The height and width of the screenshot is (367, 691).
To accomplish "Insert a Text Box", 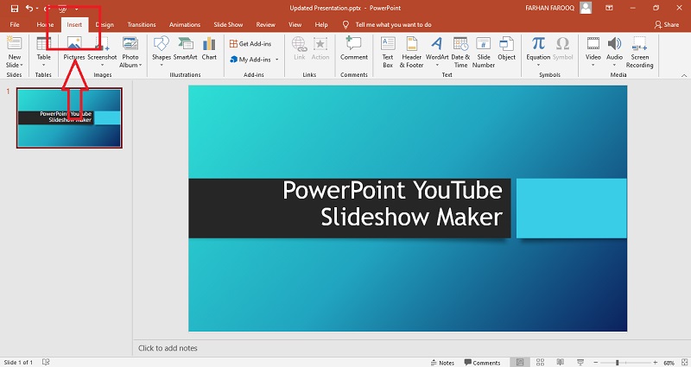I will (x=388, y=52).
